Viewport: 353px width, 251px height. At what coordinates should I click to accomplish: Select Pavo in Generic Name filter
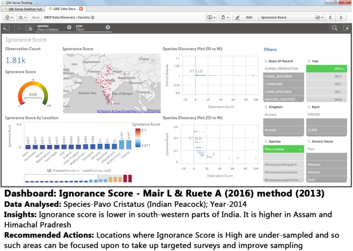click(x=327, y=149)
